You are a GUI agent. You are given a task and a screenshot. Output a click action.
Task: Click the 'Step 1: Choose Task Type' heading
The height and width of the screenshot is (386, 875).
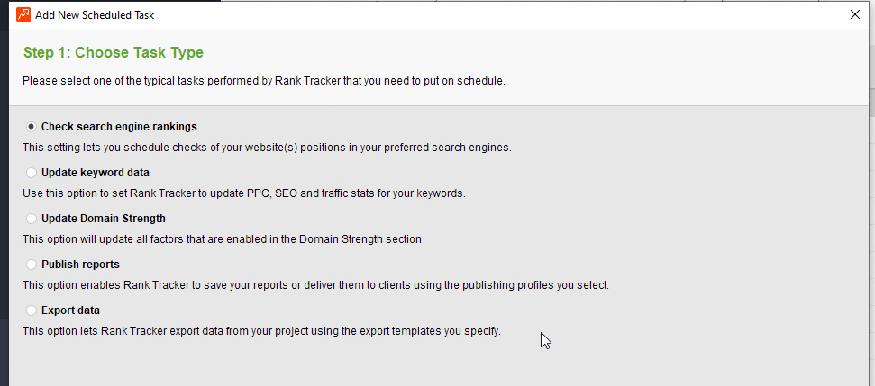114,53
